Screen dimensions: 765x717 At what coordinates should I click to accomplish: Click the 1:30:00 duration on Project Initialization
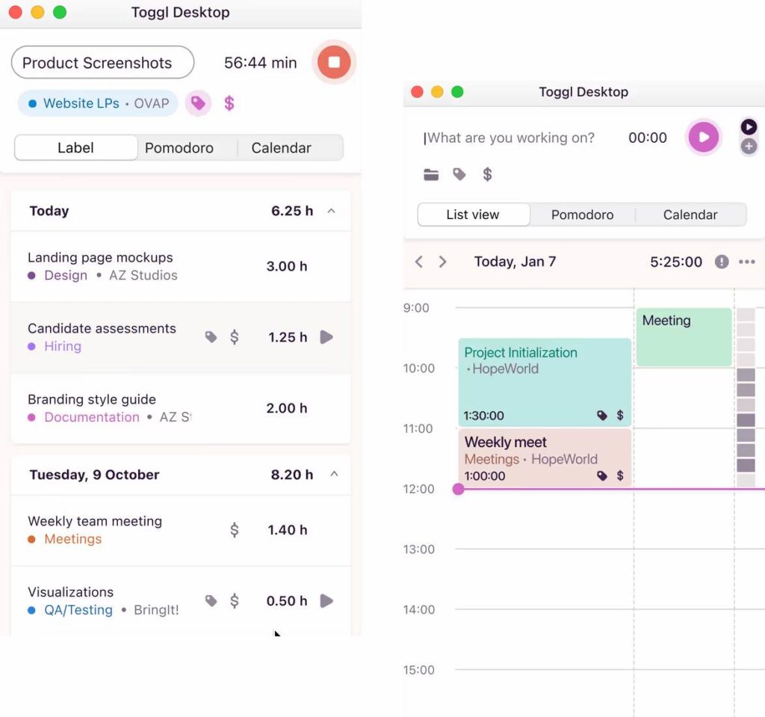click(483, 416)
